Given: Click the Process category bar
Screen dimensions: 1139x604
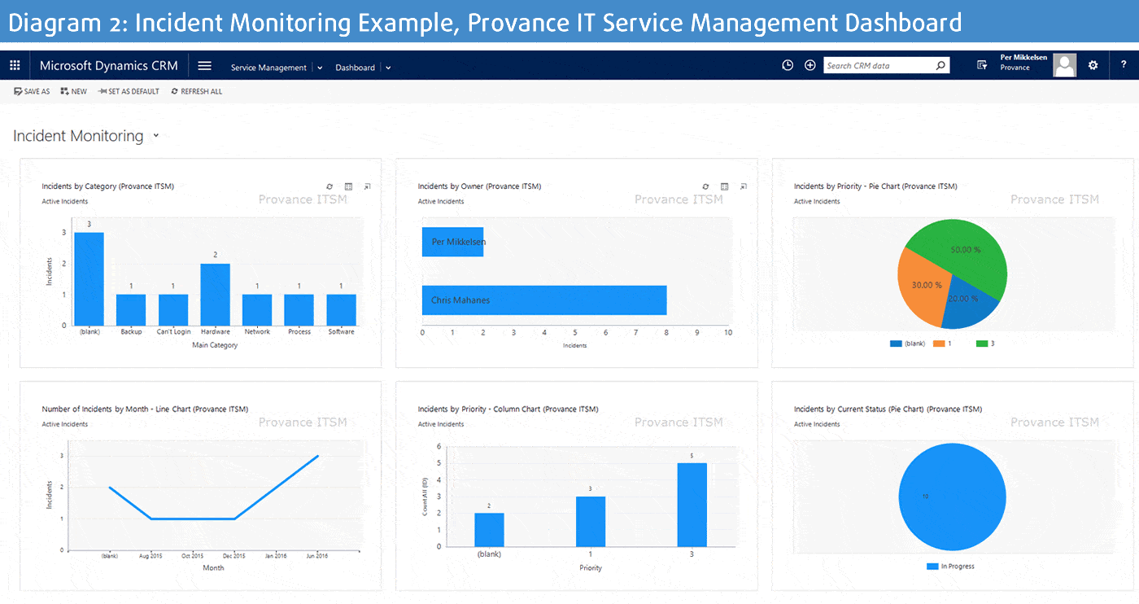Looking at the screenshot, I should point(299,309).
